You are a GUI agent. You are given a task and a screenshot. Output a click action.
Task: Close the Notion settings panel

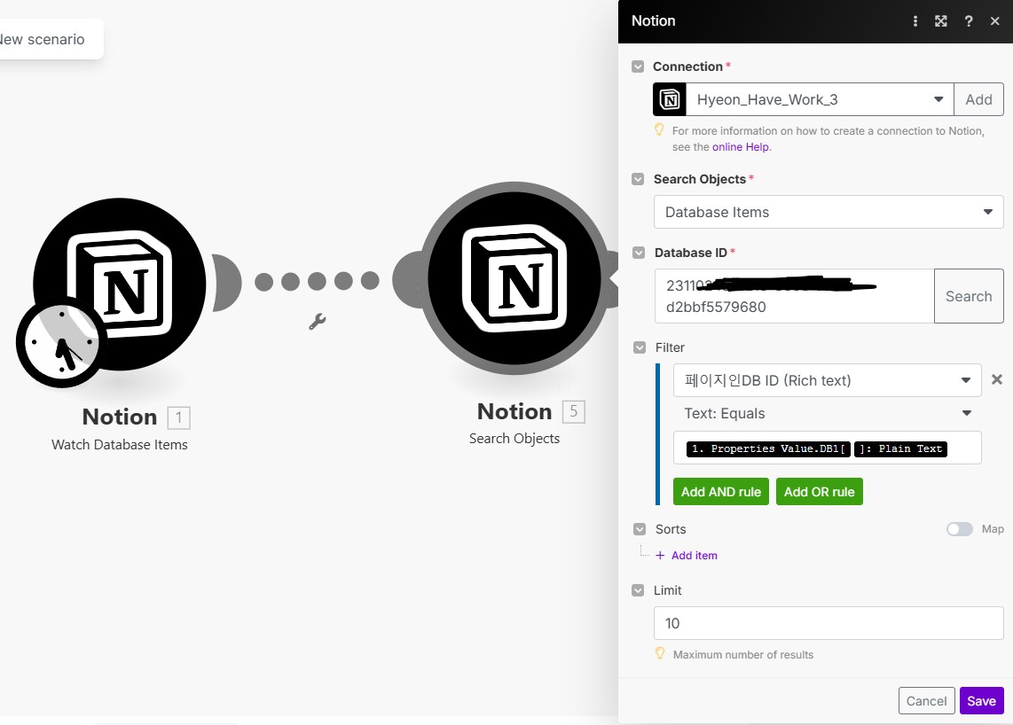click(x=995, y=21)
